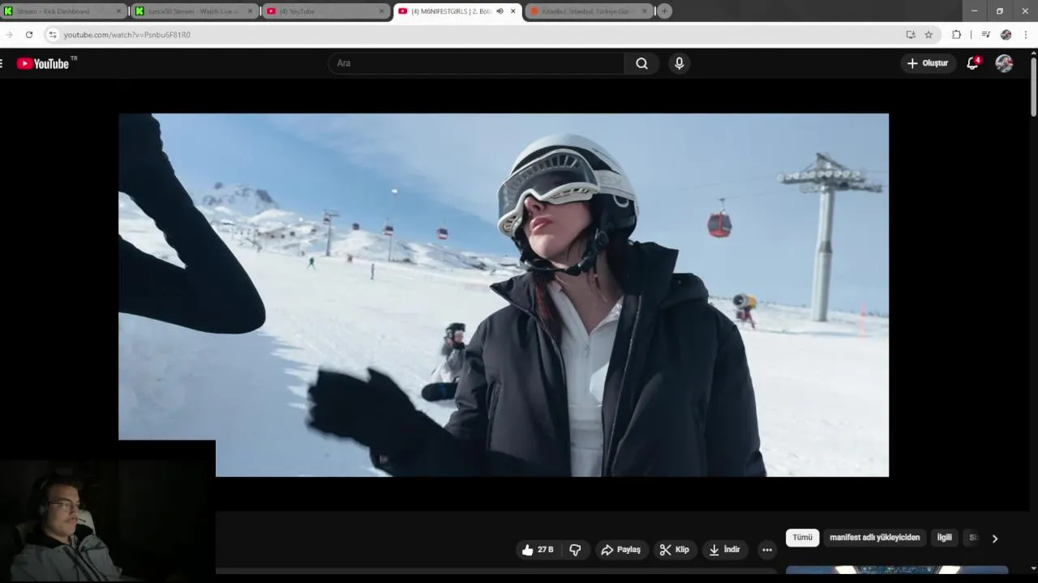Image resolution: width=1038 pixels, height=583 pixels.
Task: Dislike the video with thumbs down
Action: 575,550
